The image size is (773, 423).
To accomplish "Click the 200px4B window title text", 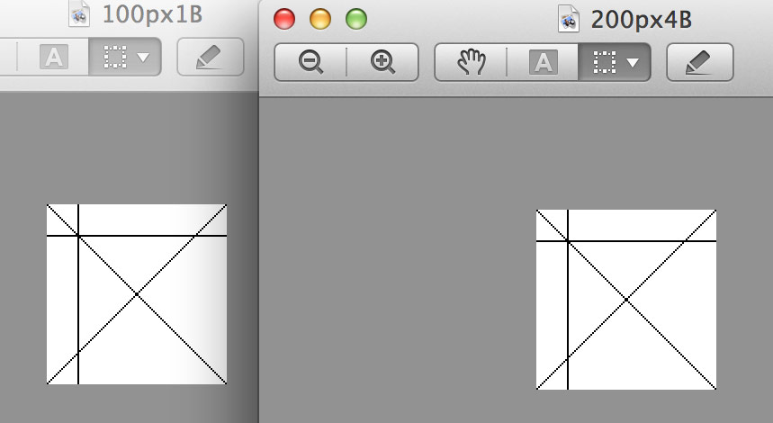I will [642, 20].
